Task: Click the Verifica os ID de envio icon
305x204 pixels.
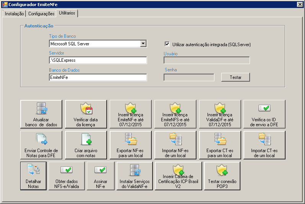Action: click(264, 108)
